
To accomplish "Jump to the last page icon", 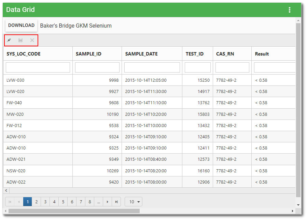I will (116, 202).
